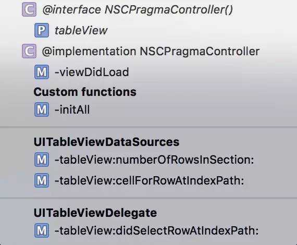Click the method icon beside didSelectRowAtIndexPath
Image resolution: width=297 pixels, height=245 pixels.
[42, 230]
